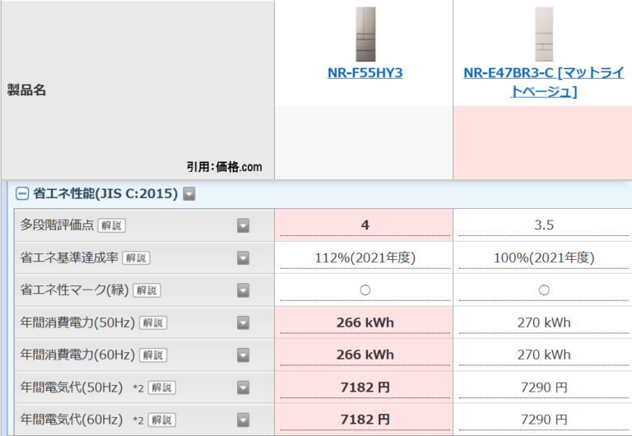Click dropdown arrow in 年間消費電力(60Hz) row

(243, 355)
